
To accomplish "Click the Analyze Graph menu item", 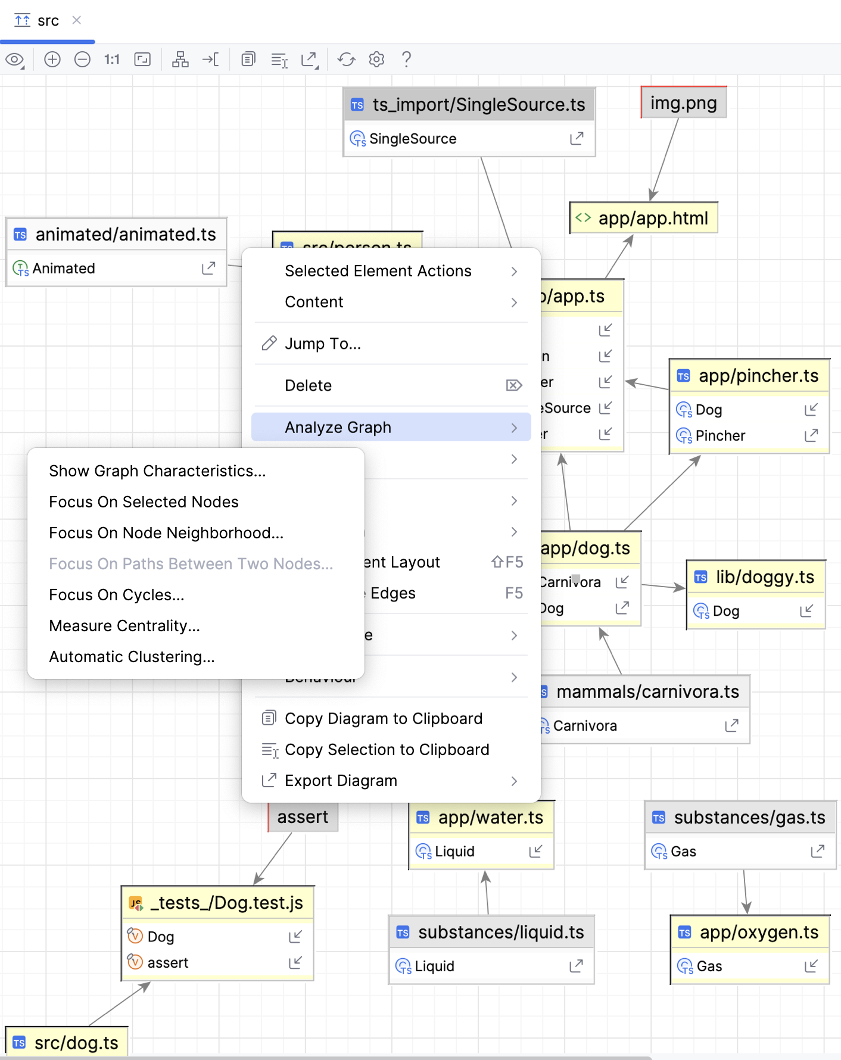I will (391, 427).
